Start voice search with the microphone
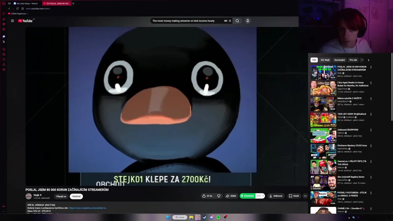393x221 pixels. [248, 21]
